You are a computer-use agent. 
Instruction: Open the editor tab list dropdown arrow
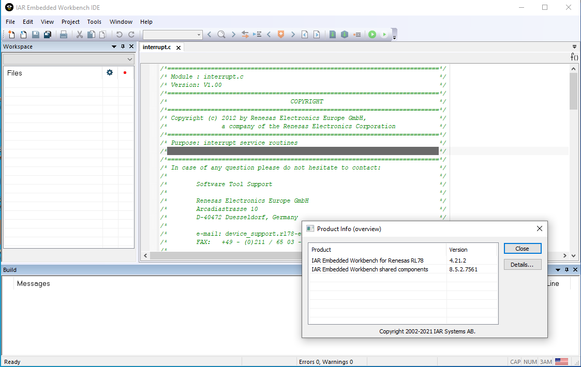click(574, 47)
